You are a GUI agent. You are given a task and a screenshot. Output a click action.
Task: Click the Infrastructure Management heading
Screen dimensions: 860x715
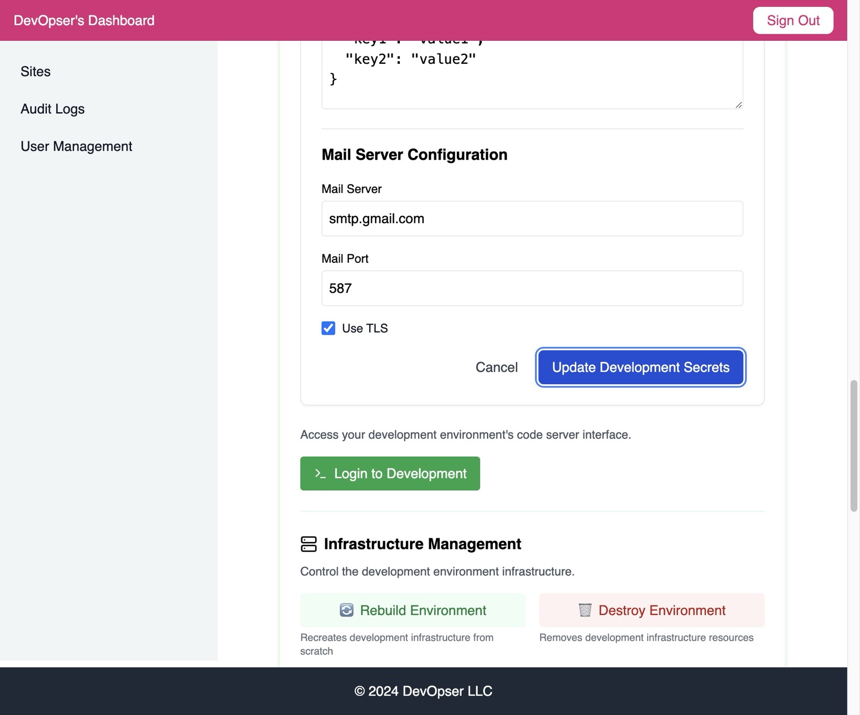point(422,544)
